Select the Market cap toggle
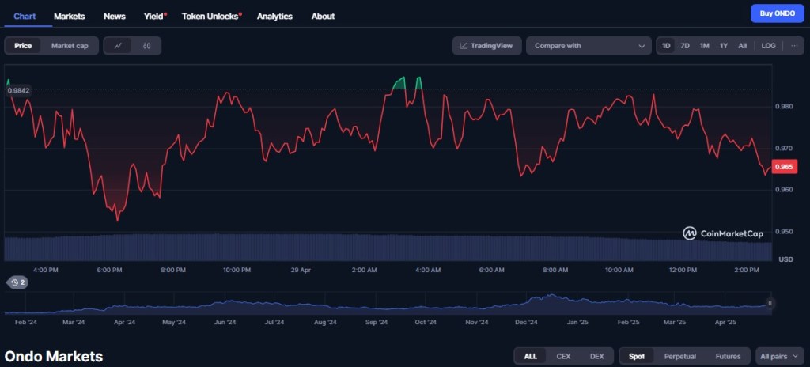Image resolution: width=810 pixels, height=367 pixels. 70,46
